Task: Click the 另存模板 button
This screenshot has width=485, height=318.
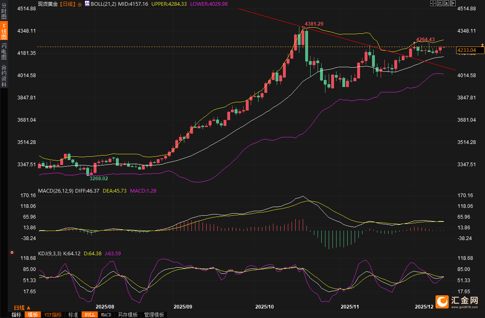Action: point(127,315)
